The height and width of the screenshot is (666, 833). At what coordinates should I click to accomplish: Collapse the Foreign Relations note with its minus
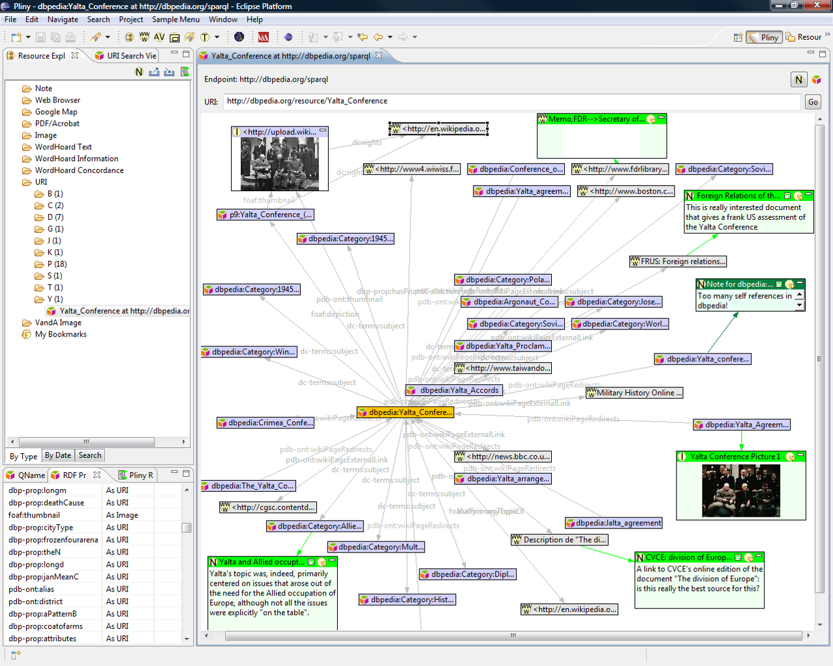click(808, 195)
